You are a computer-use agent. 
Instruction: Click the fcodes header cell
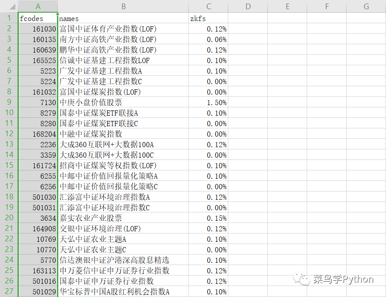pyautogui.click(x=38, y=18)
